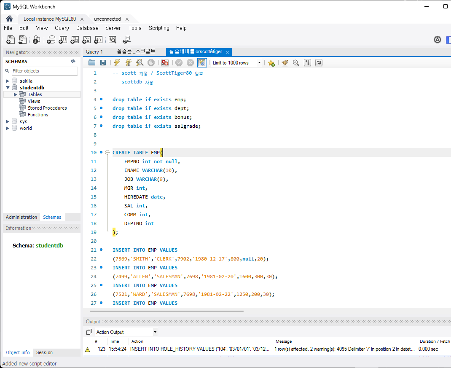Image resolution: width=451 pixels, height=368 pixels.
Task: Click the Filter objects search field
Action: point(45,71)
